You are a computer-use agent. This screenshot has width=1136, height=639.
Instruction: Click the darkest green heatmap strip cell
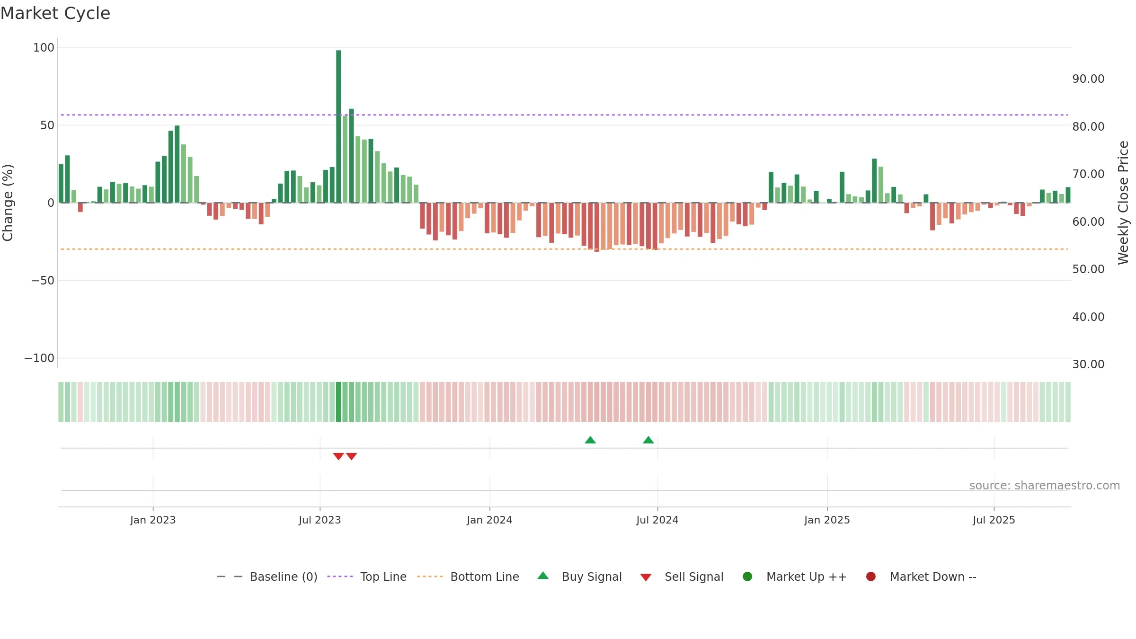(338, 402)
